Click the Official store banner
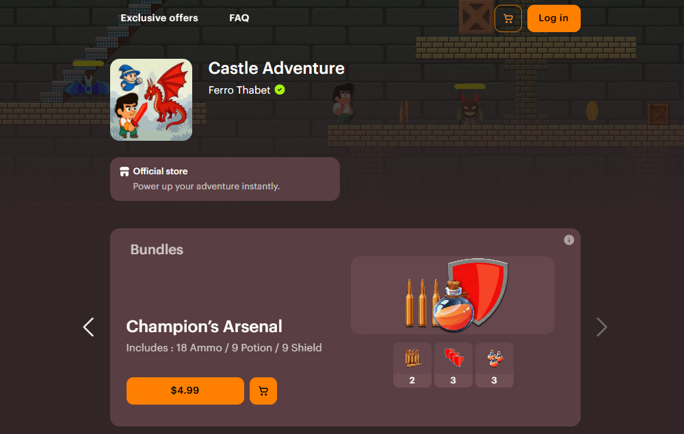Viewport: 684px width, 434px height. pyautogui.click(x=224, y=179)
